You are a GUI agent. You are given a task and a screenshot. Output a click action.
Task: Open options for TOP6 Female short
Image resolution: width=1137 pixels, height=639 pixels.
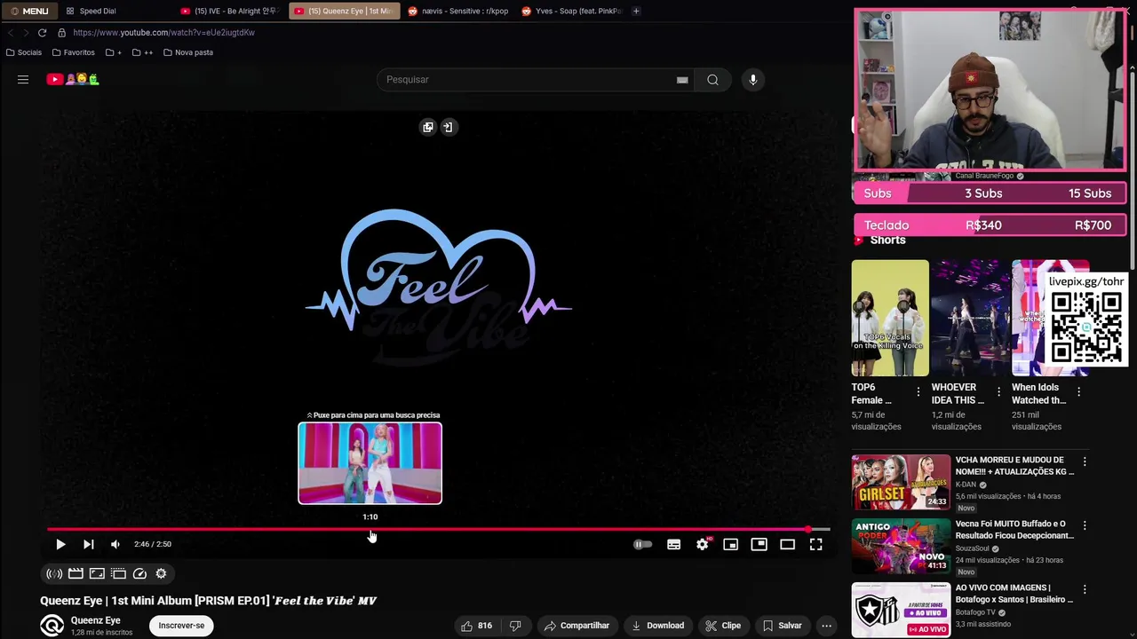(x=918, y=391)
